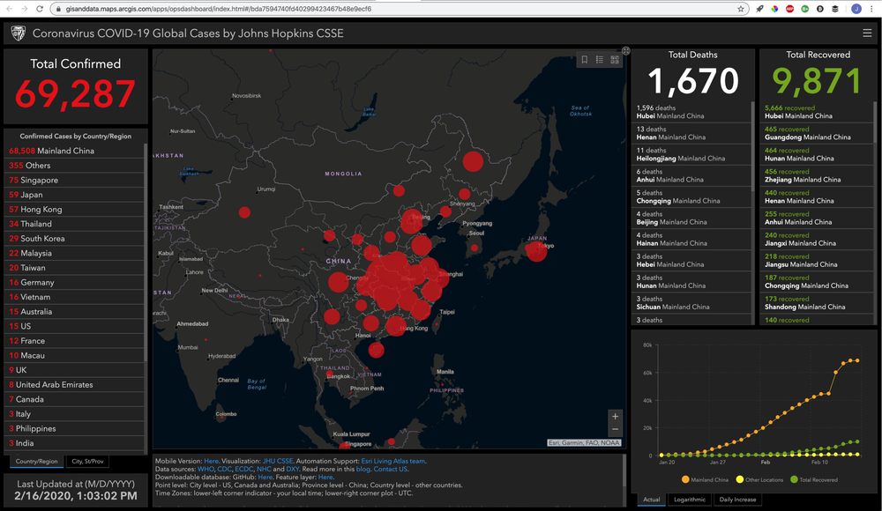The image size is (882, 511).
Task: Click the rocket extension icon
Action: 759,9
